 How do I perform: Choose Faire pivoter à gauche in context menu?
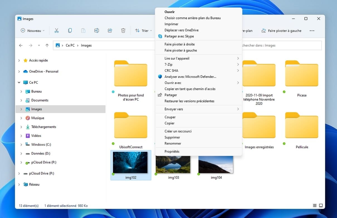(x=198, y=50)
